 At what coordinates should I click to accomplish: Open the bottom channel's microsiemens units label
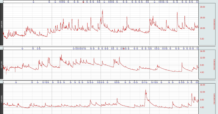214,99
